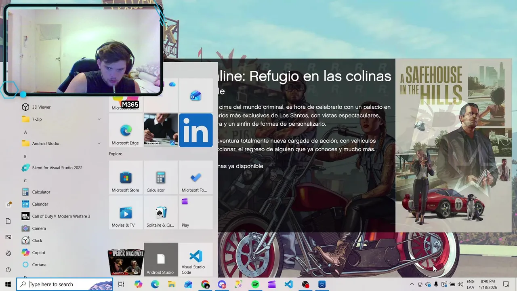Open the Microsoft Store tile
The width and height of the screenshot is (517, 291).
click(126, 177)
